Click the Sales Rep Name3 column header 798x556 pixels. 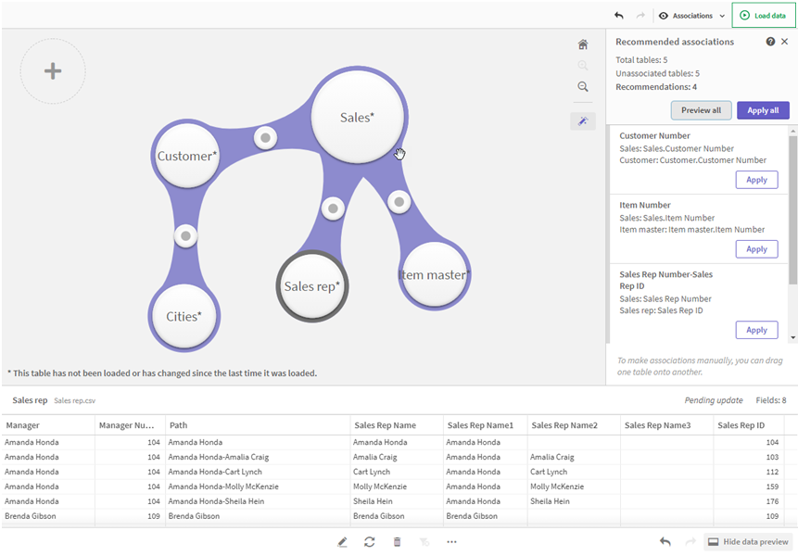(x=666, y=425)
